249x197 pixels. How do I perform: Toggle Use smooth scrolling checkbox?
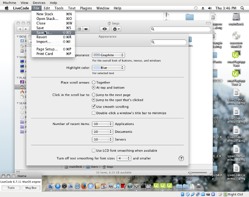93,106
